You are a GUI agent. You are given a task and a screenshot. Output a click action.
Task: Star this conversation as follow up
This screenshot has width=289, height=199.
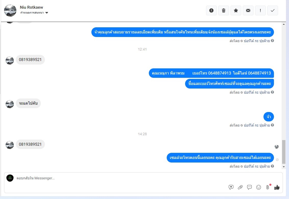click(236, 10)
